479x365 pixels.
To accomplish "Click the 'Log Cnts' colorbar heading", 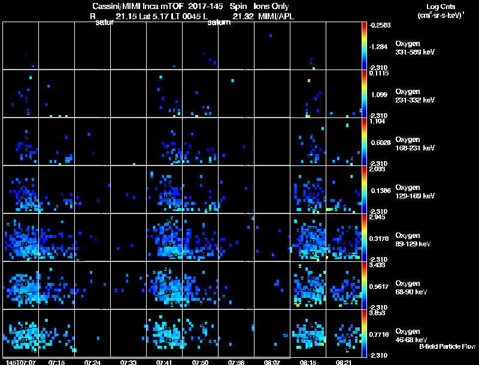I will click(x=441, y=7).
